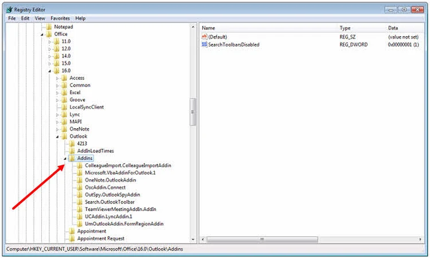The height and width of the screenshot is (258, 430).
Task: Click the 15.0 folder icon
Action: (x=57, y=63)
